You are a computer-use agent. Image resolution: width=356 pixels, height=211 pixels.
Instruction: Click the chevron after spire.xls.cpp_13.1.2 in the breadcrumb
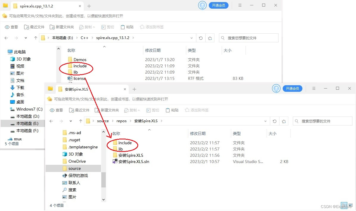coord(133,38)
